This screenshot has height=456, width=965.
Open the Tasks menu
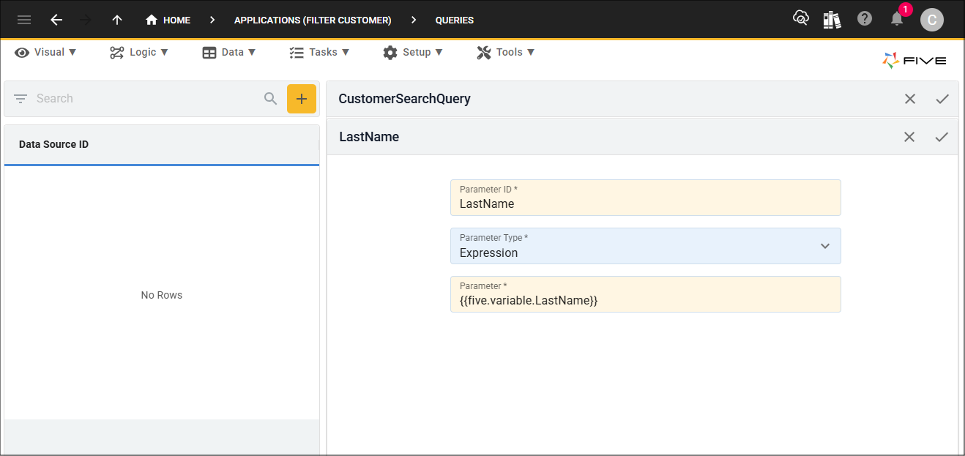pos(319,52)
